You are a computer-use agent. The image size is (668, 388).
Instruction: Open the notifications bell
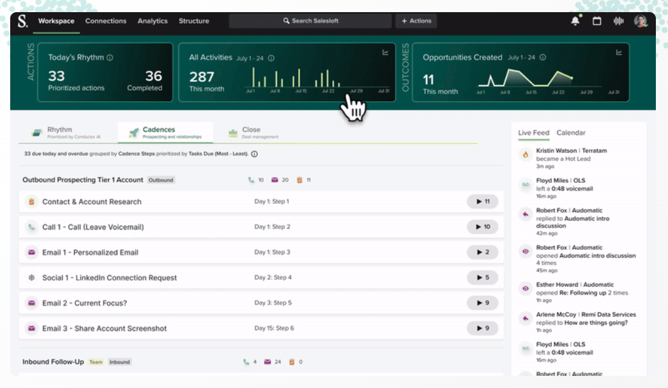coord(574,20)
